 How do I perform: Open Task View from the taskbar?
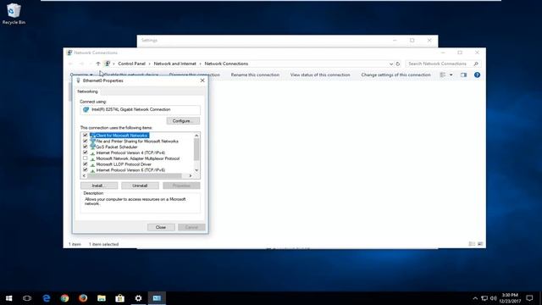click(27, 298)
